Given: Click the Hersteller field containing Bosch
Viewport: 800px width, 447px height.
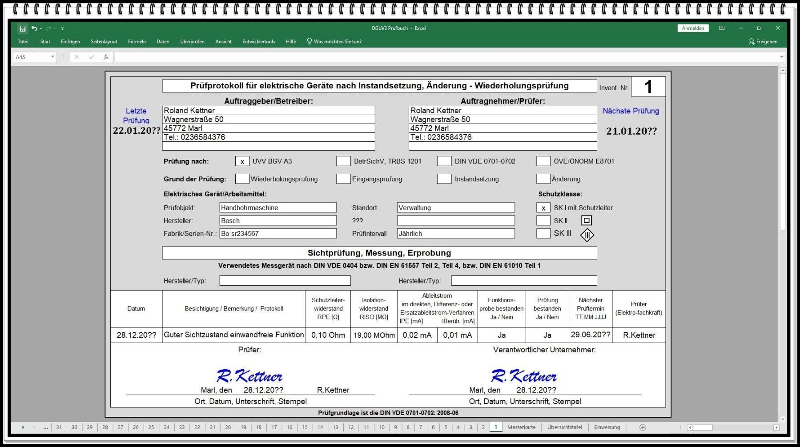Looking at the screenshot, I should tap(278, 221).
